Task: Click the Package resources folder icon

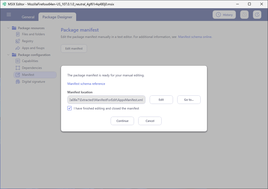Action: pyautogui.click(x=14, y=28)
